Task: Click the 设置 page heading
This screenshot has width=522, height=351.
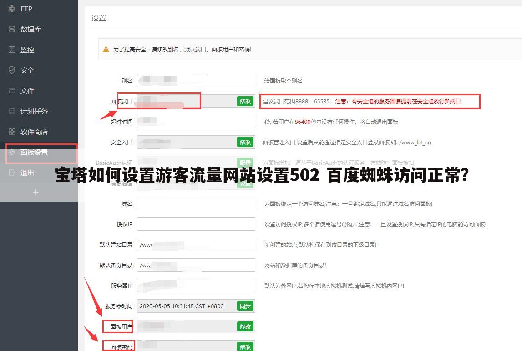Action: (x=99, y=18)
